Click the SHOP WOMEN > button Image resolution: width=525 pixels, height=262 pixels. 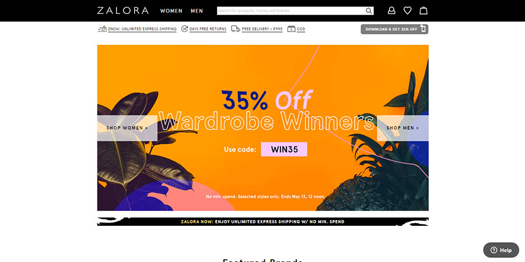click(x=127, y=128)
